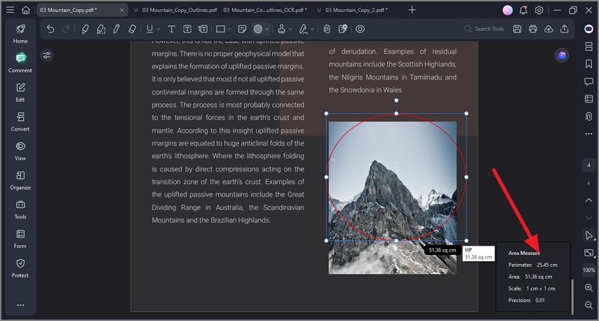Screen dimensions: 599x321
Task: Switch to 03 Mountain_Copy_2.pdf tab
Action: [x=356, y=10]
